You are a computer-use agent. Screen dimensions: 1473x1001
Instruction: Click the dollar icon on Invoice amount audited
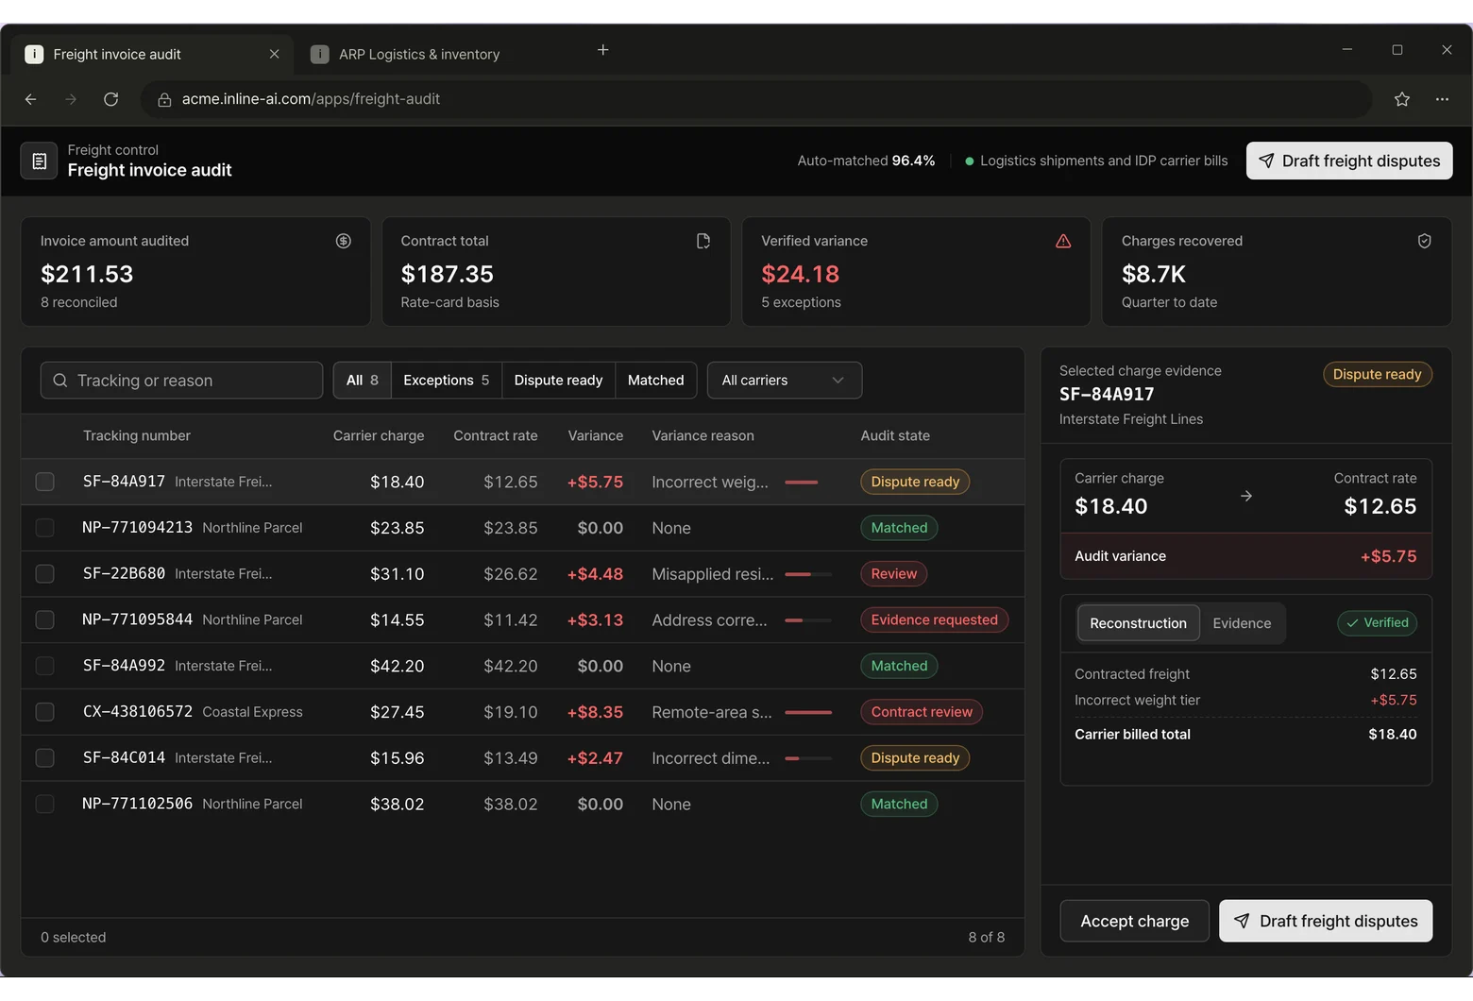[x=344, y=241]
